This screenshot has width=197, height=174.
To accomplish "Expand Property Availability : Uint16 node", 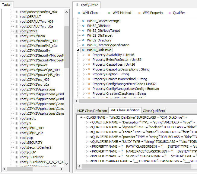I will click(x=84, y=55).
